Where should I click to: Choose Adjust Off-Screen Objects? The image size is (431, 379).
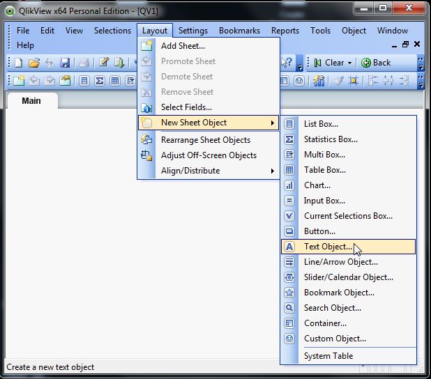pos(209,155)
